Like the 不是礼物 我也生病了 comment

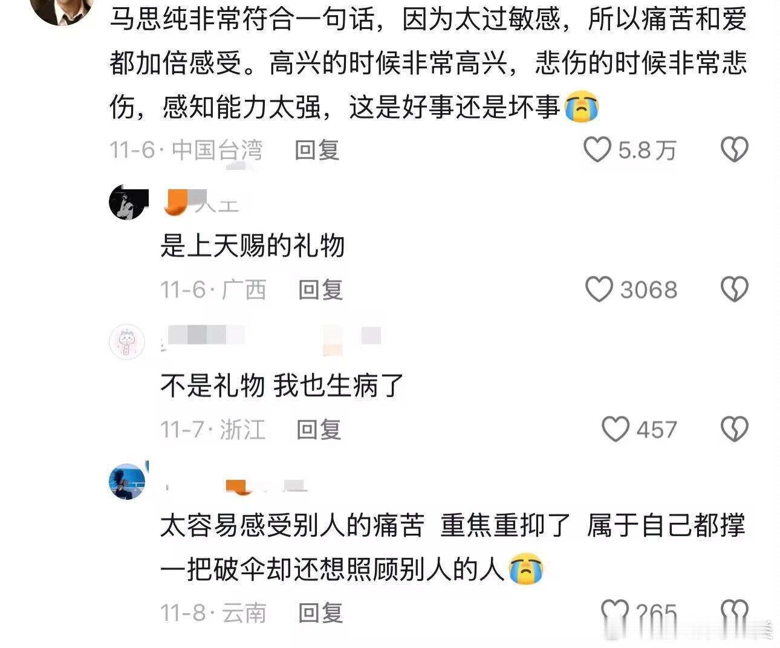616,429
